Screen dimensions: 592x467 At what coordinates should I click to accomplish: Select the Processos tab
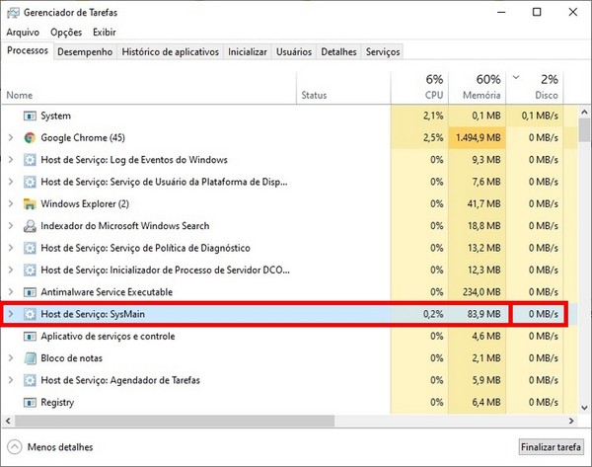click(x=28, y=50)
